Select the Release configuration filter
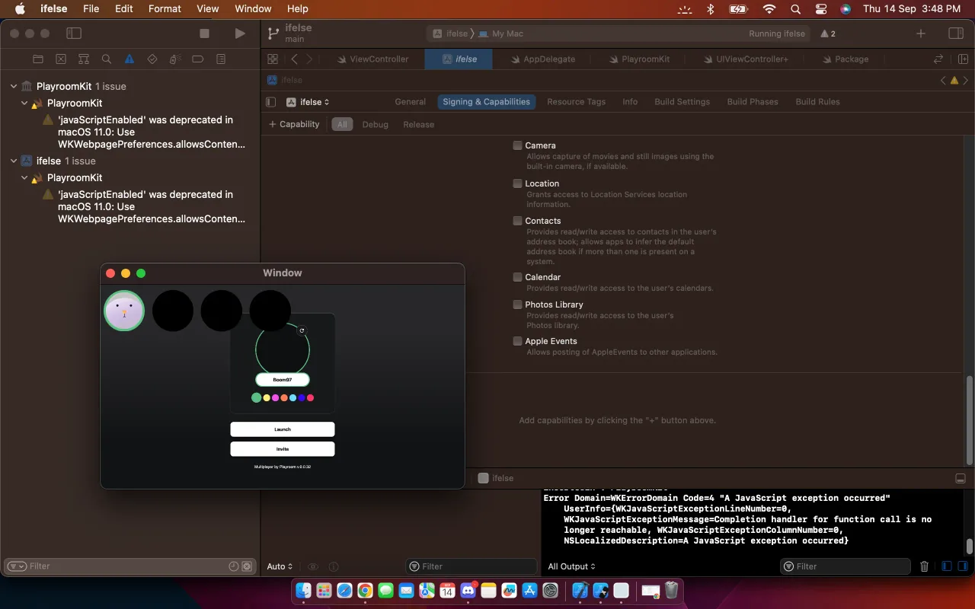Viewport: 975px width, 609px height. coord(418,124)
